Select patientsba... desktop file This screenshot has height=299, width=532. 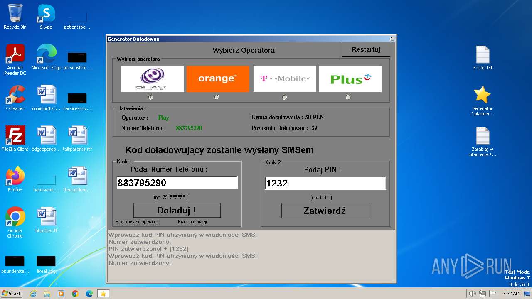click(77, 20)
